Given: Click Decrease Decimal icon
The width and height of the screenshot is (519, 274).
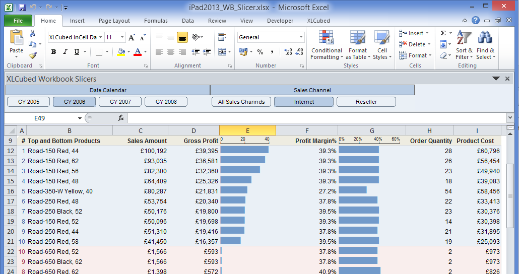Looking at the screenshot, I should click(299, 51).
